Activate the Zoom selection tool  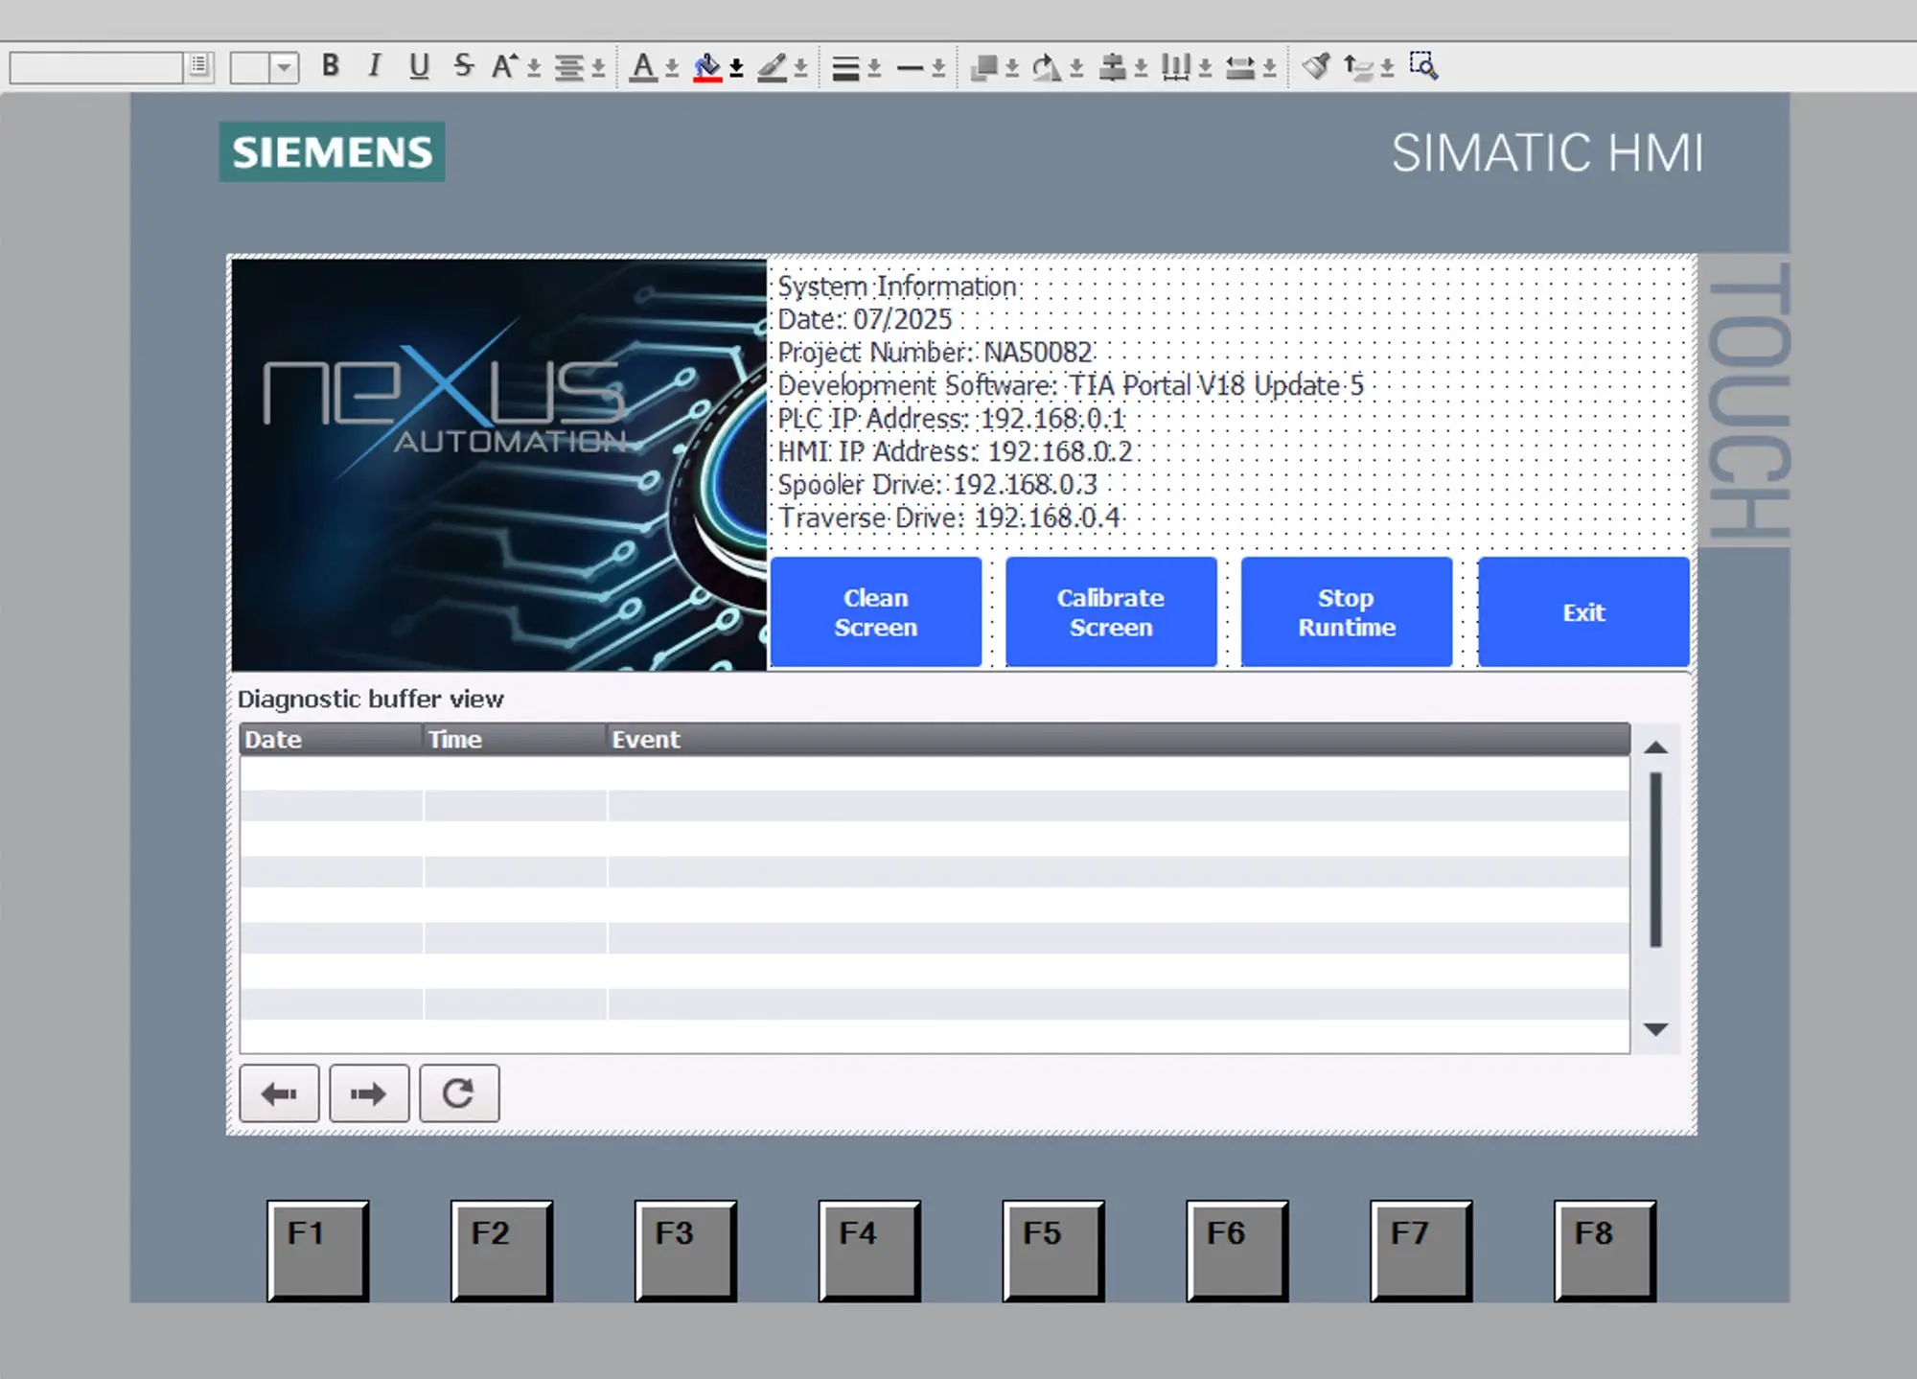[1424, 65]
